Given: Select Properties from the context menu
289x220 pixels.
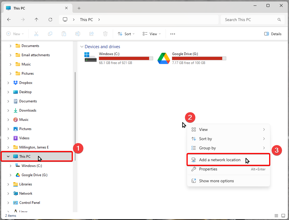Looking at the screenshot, I should pyautogui.click(x=208, y=169).
